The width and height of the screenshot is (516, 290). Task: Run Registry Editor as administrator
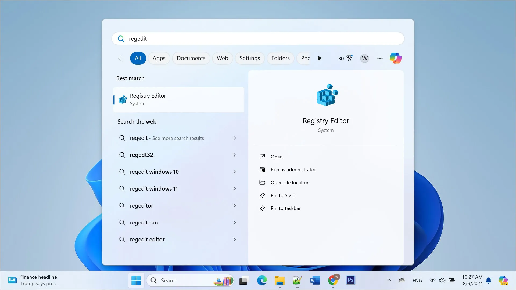pos(293,170)
